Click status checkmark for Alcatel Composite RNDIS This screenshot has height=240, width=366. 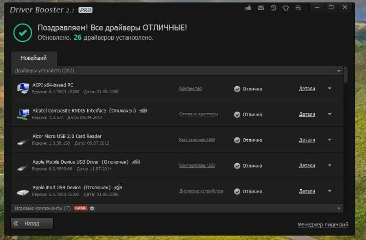[237, 115]
